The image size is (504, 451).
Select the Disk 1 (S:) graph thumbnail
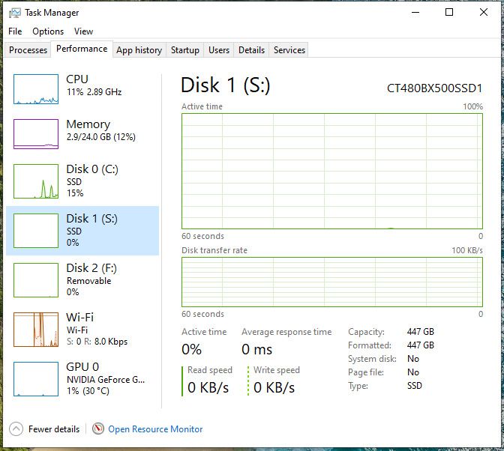pyautogui.click(x=36, y=231)
